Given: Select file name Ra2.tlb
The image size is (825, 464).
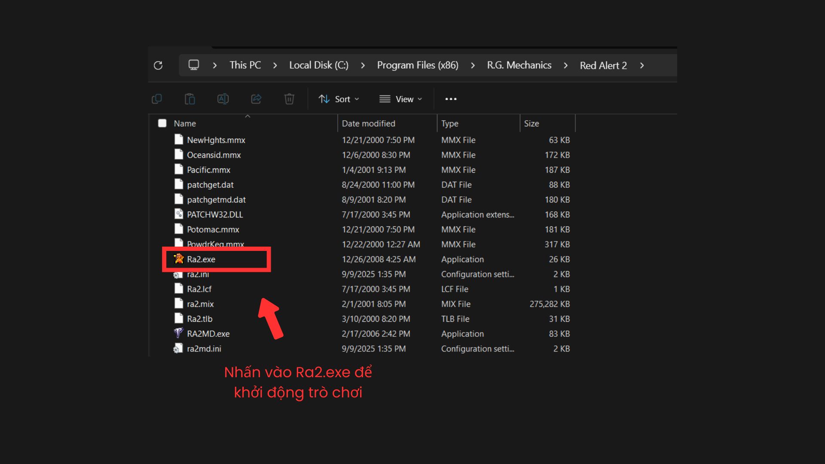Looking at the screenshot, I should (199, 319).
